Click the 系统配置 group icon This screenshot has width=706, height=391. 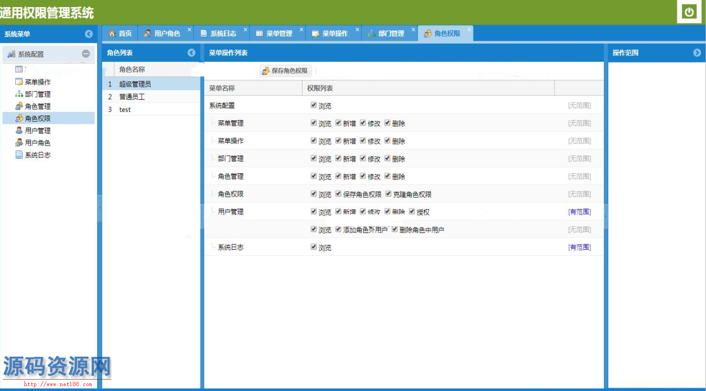click(11, 54)
